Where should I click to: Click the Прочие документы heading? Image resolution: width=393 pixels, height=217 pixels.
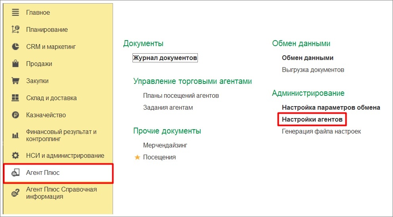pos(167,131)
